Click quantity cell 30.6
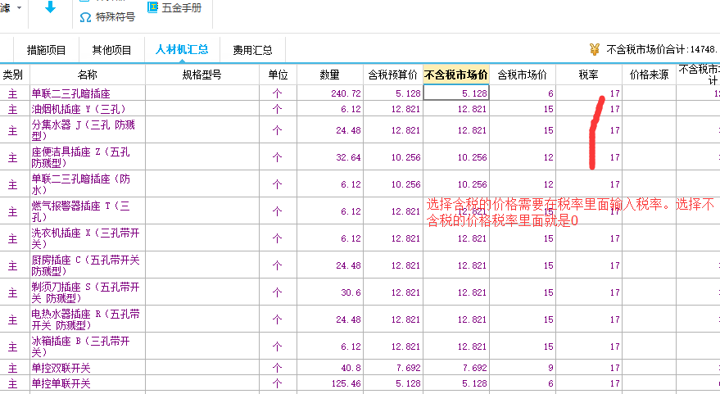 click(x=330, y=292)
